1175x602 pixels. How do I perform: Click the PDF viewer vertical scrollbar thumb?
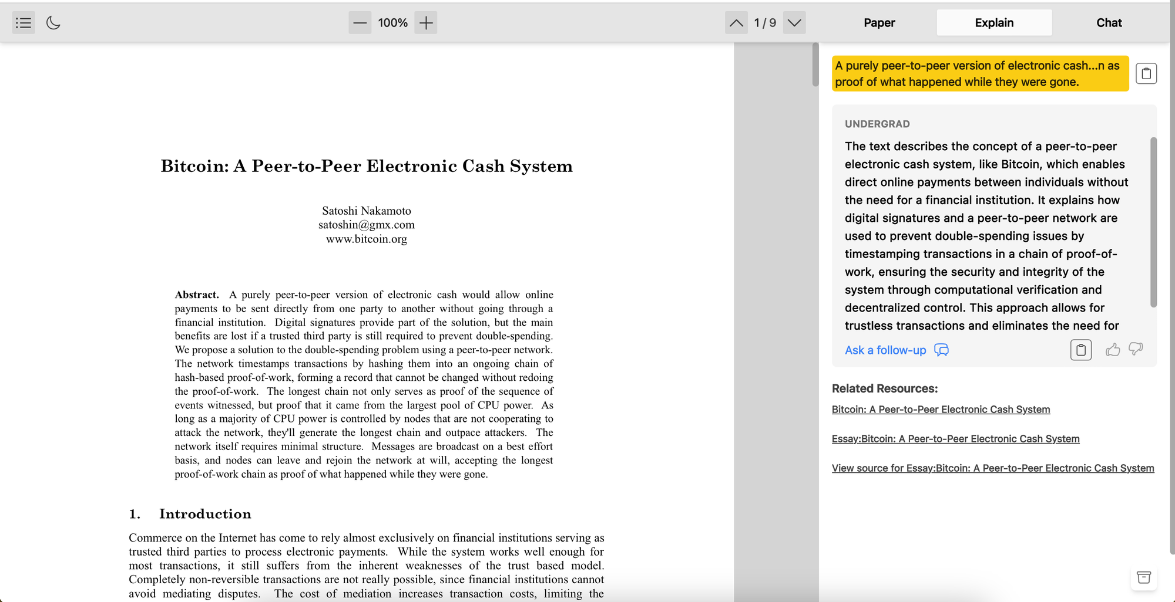[815, 65]
